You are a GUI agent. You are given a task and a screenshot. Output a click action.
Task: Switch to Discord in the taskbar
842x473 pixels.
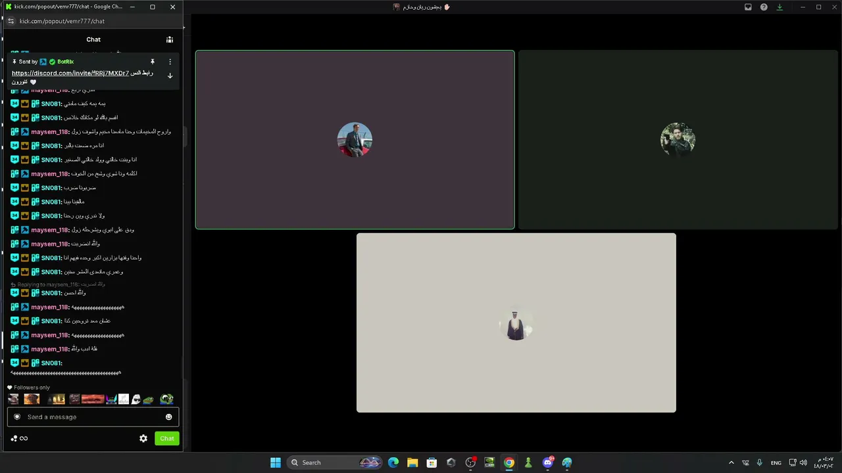pyautogui.click(x=548, y=462)
